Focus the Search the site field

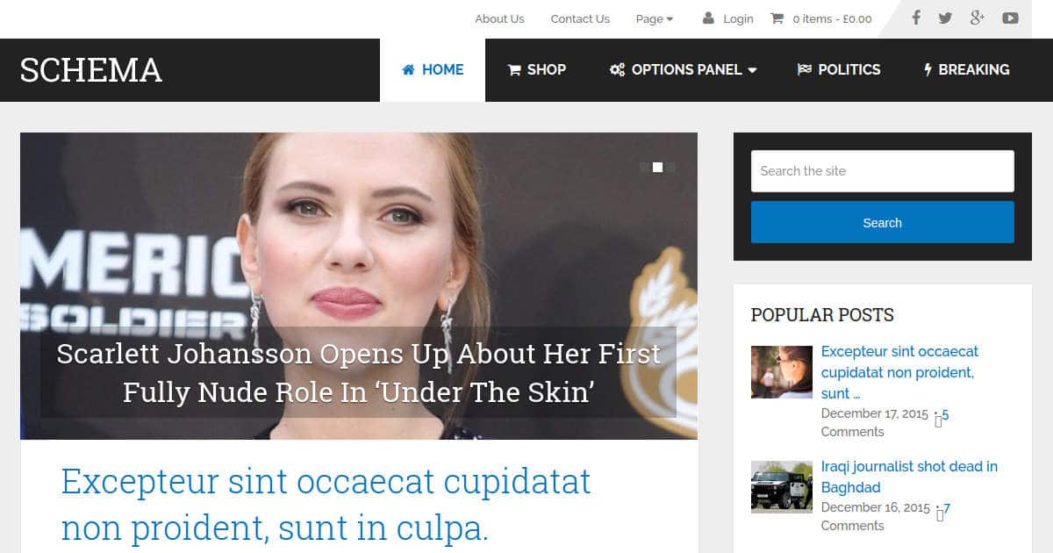(x=883, y=171)
